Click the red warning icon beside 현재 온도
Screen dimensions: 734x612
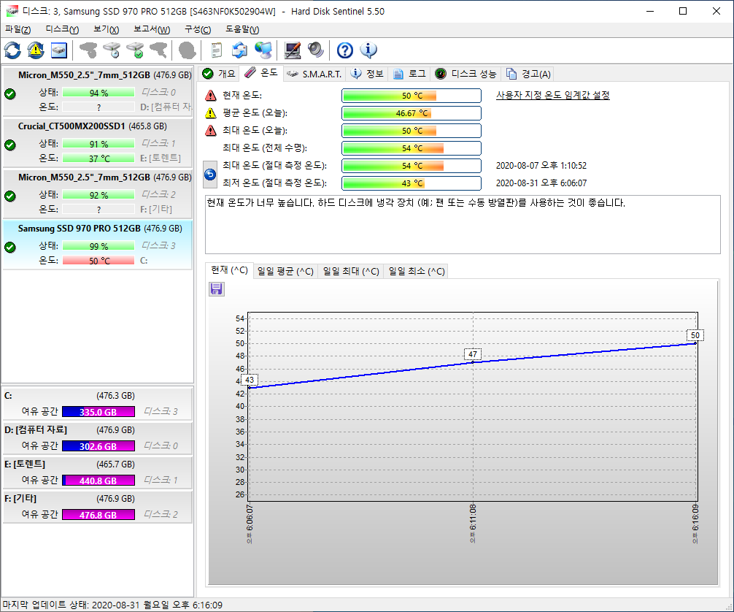point(211,96)
